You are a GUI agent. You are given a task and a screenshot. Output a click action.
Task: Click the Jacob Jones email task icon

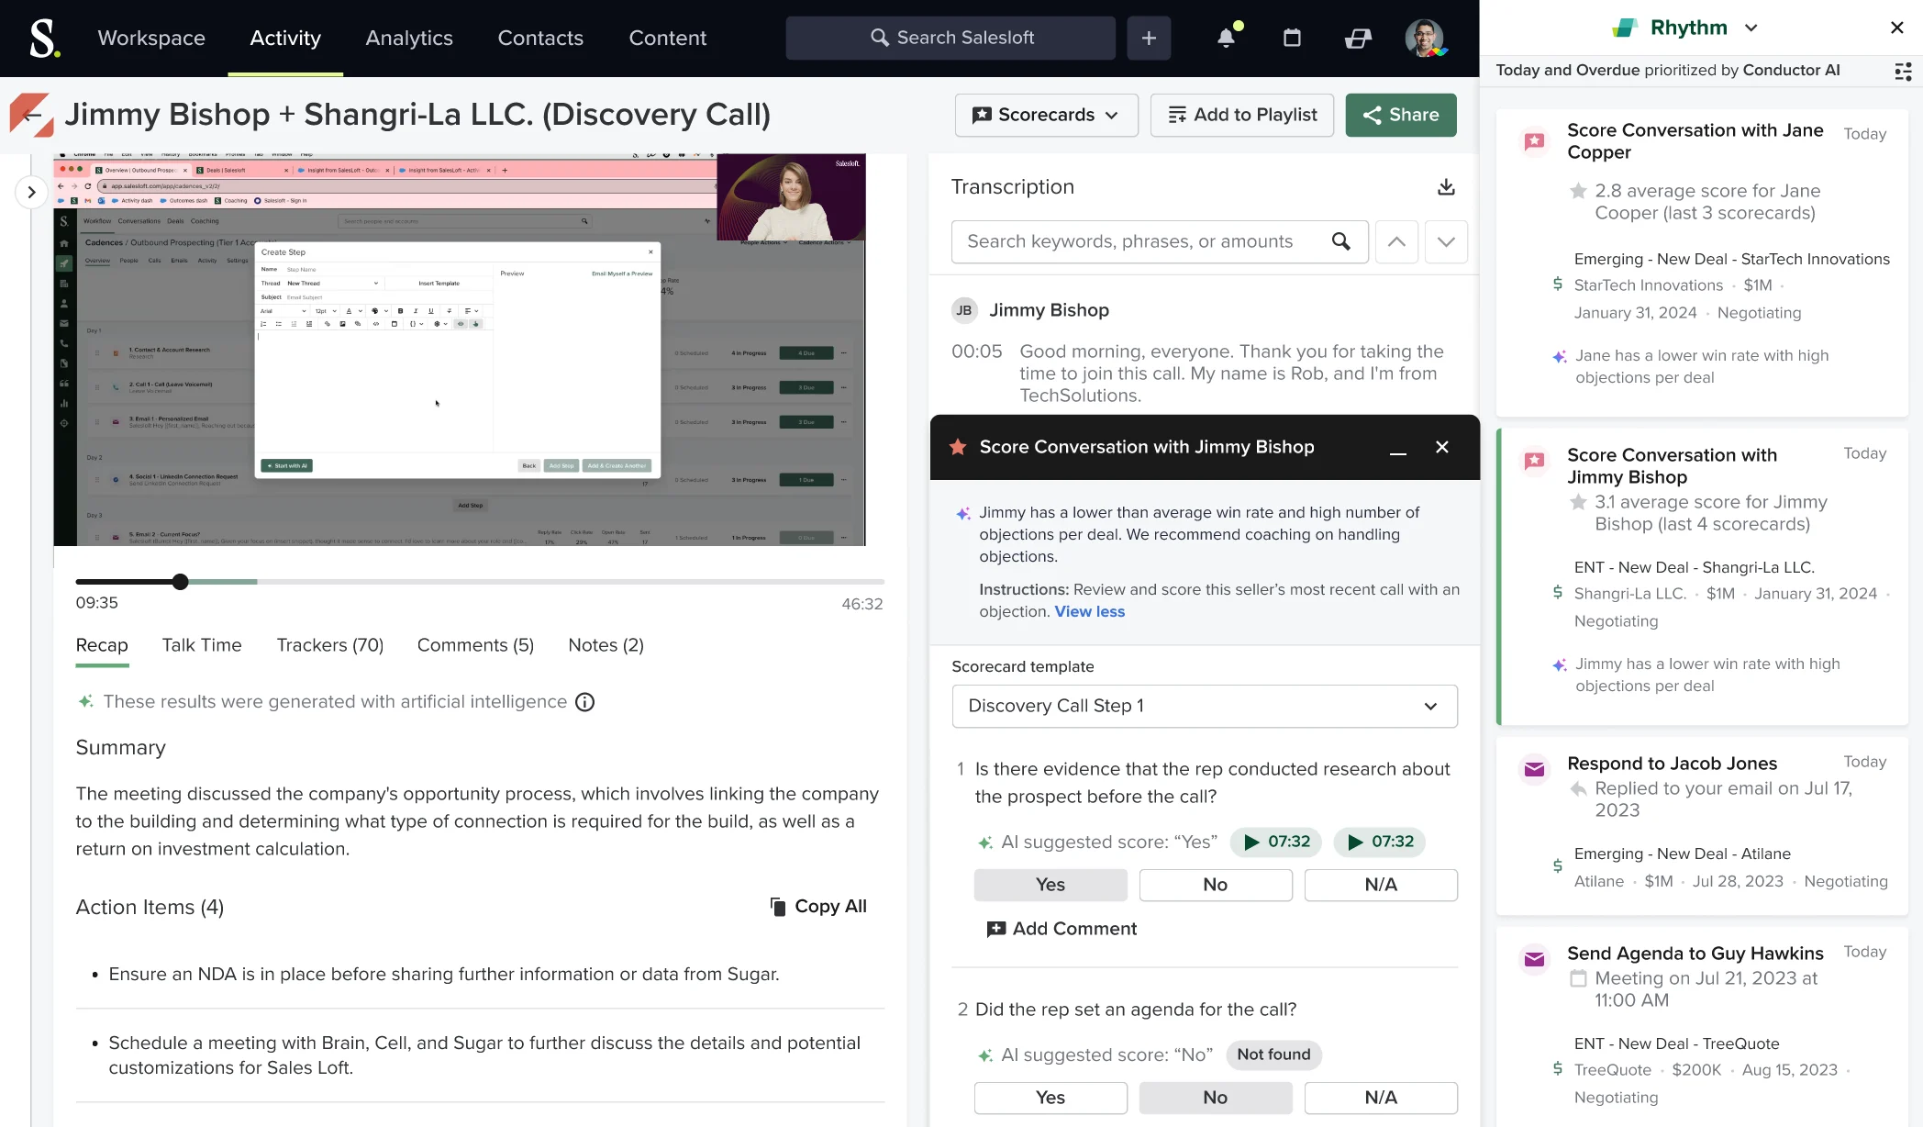coord(1534,769)
